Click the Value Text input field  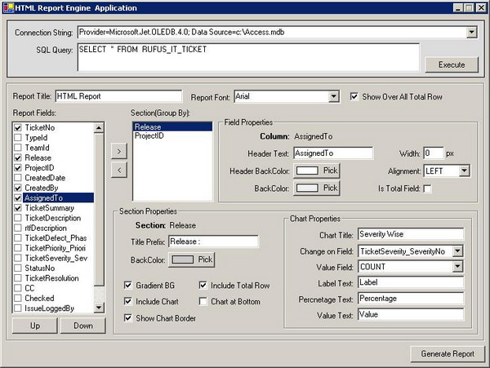coord(411,315)
